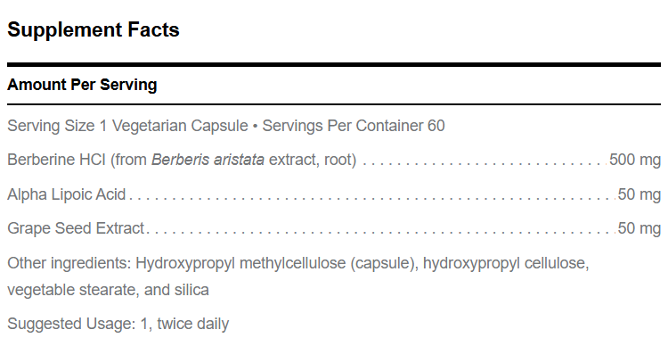Image resolution: width=668 pixels, height=338 pixels.
Task: Select the Grape Seed Extract ingredient
Action: 76,228
